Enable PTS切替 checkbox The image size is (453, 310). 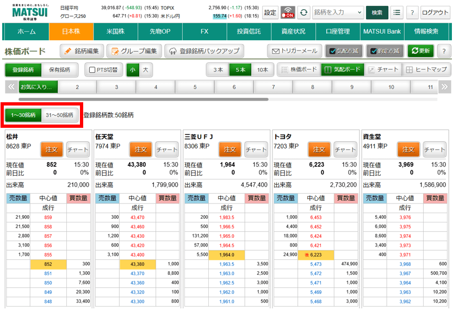(104, 70)
